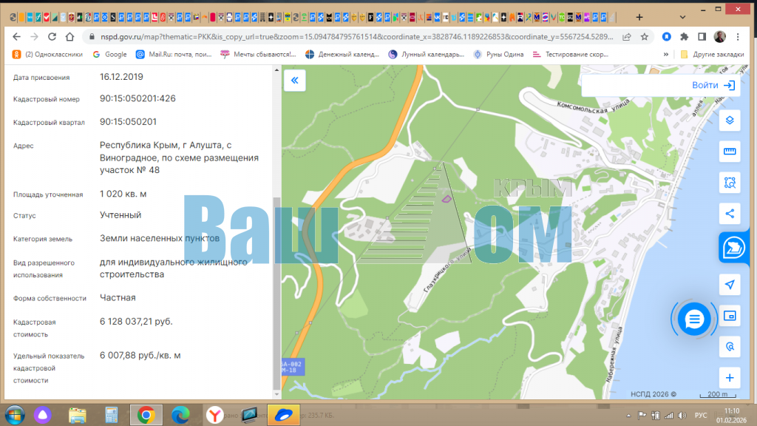Open the chat assistant bubble

(694, 319)
